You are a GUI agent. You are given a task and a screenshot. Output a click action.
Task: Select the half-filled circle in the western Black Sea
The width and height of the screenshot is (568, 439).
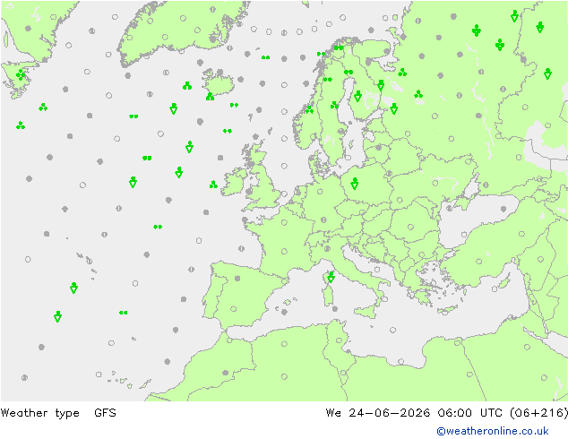(449, 208)
